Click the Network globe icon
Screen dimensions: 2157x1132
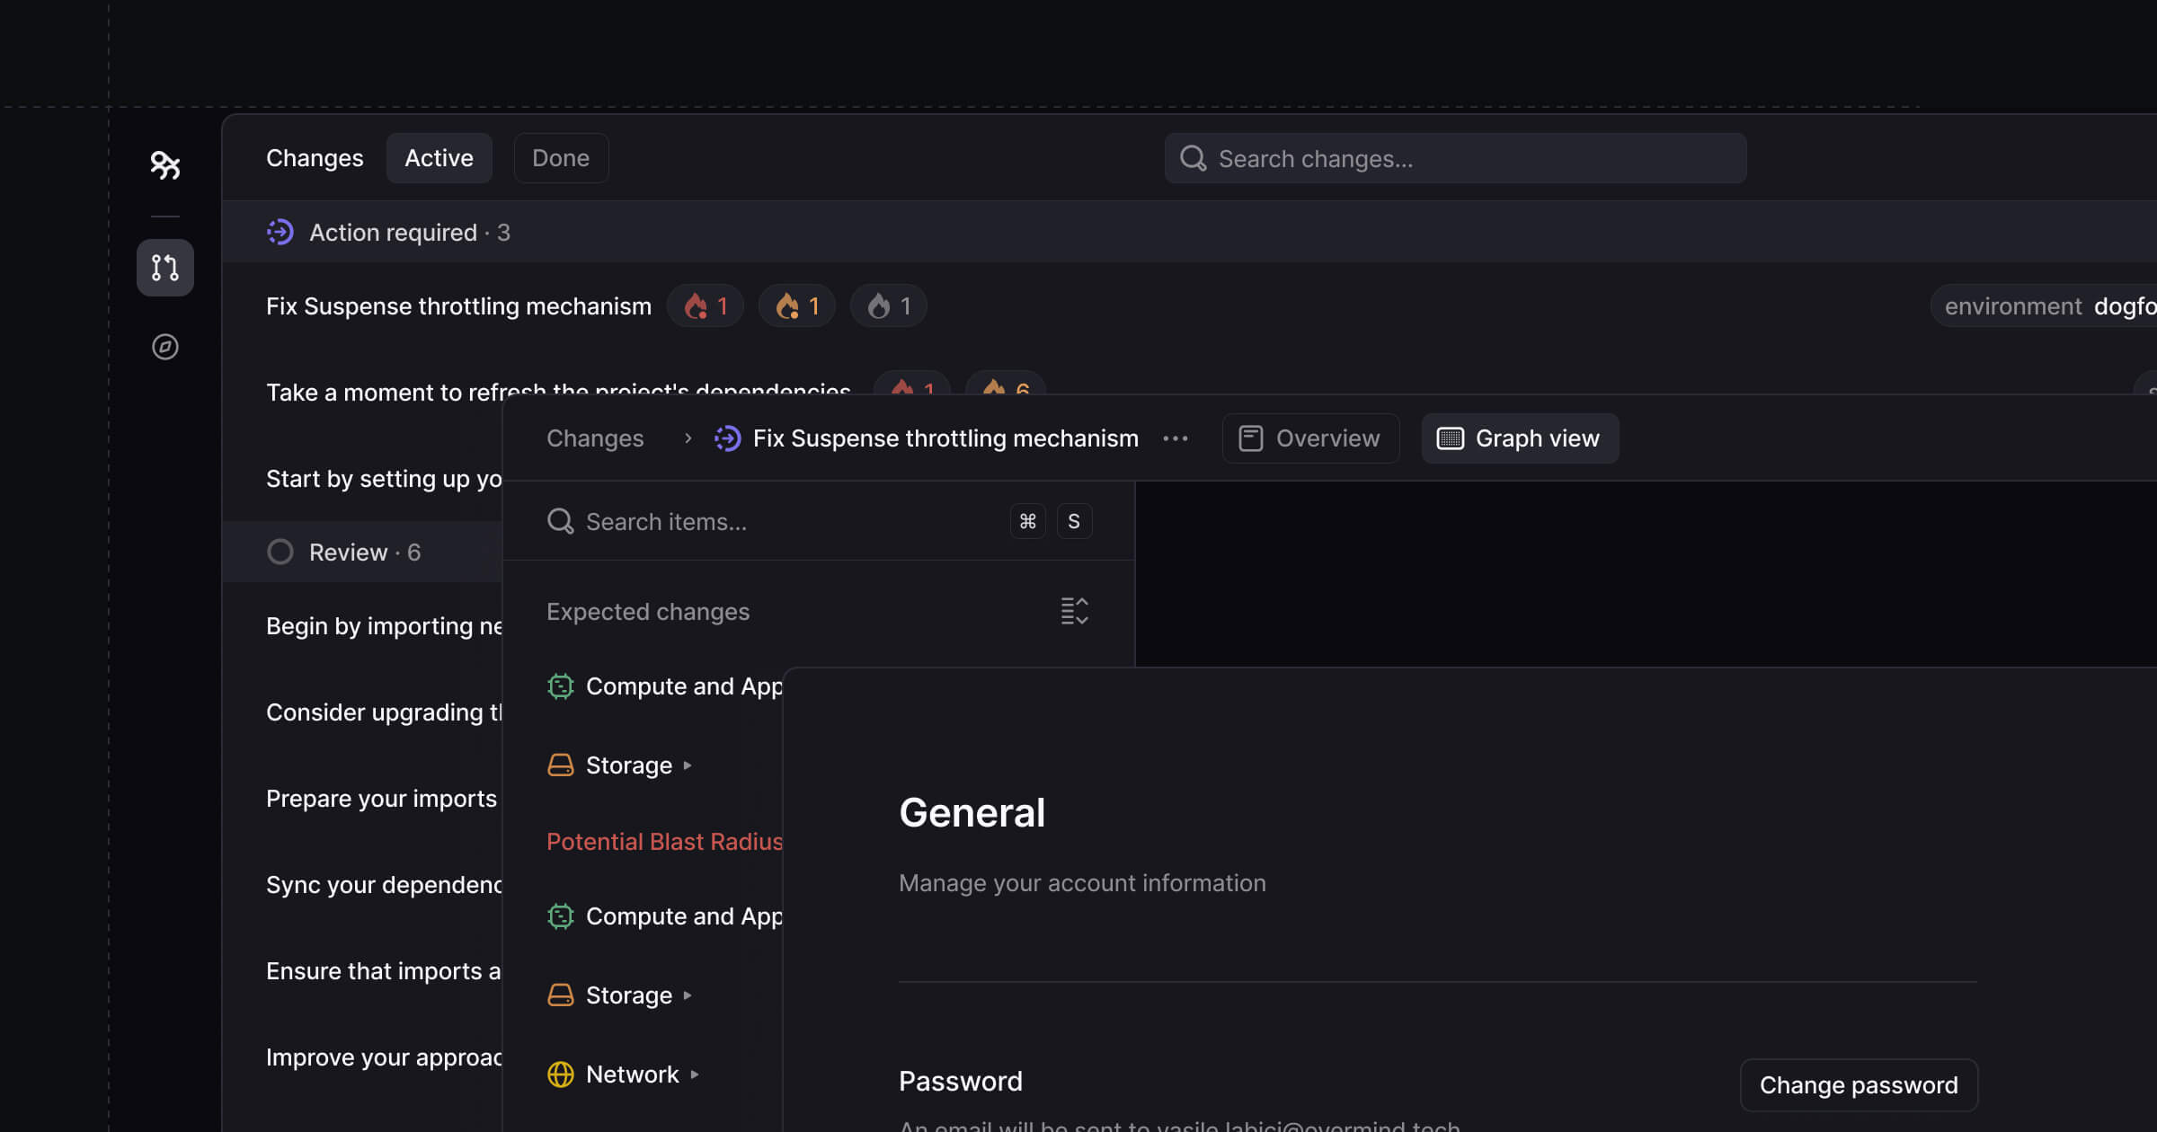(561, 1075)
